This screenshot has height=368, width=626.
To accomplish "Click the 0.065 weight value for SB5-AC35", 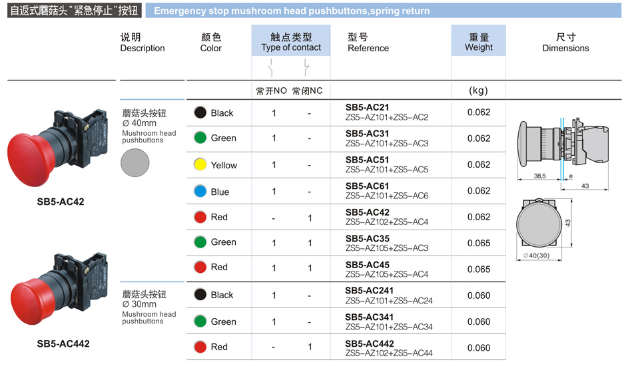I will tap(478, 244).
